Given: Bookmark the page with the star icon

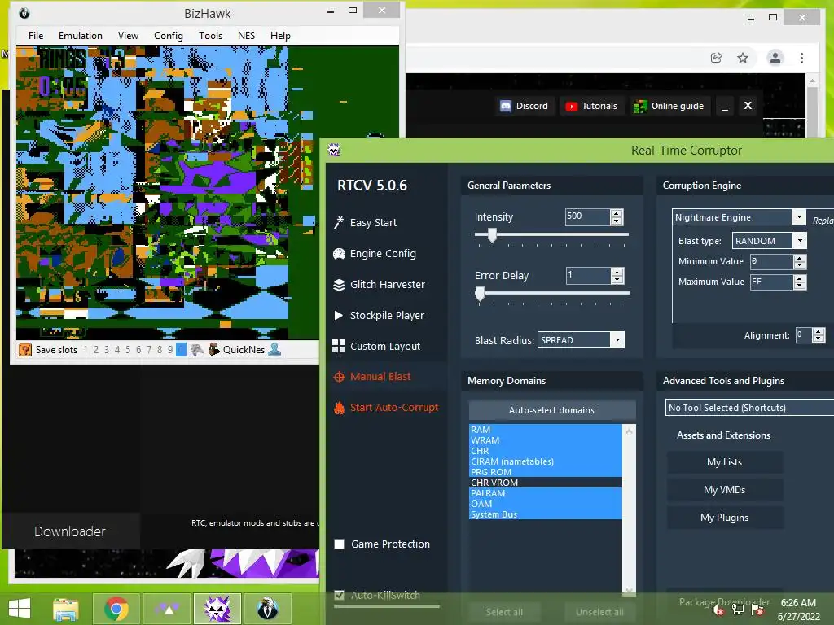Looking at the screenshot, I should coord(743,58).
